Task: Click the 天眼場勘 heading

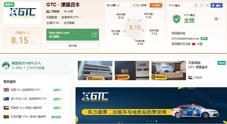Action: 194,63
